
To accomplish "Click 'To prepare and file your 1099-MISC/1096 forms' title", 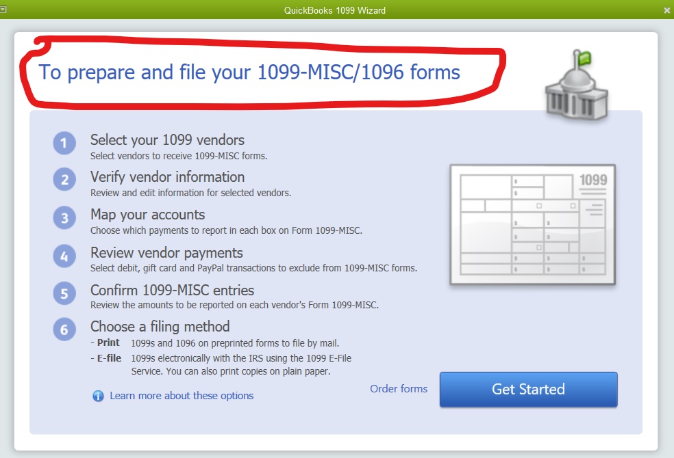I will [x=249, y=72].
